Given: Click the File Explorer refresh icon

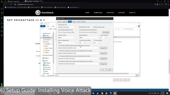Looking at the screenshot, I should click(118, 29).
